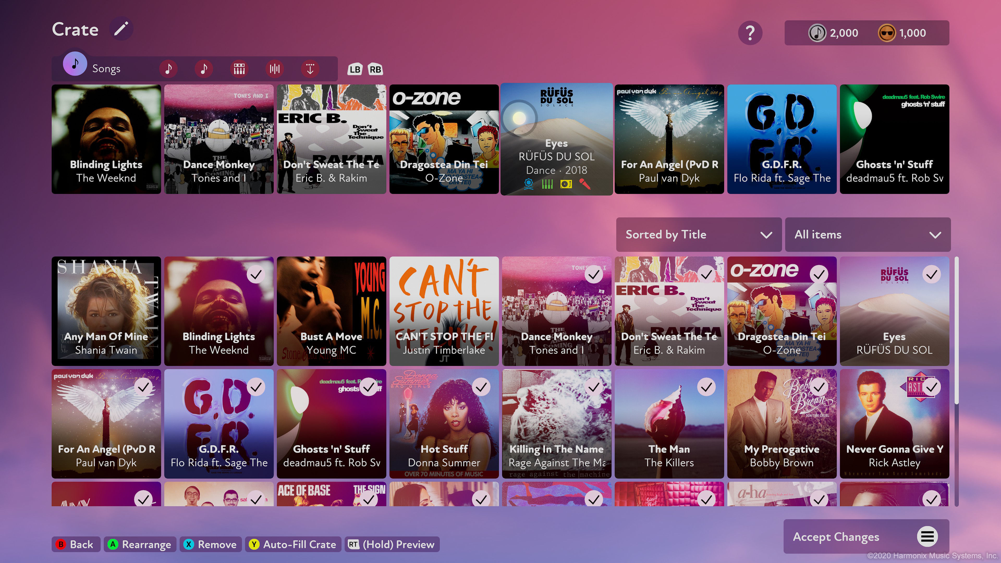Image resolution: width=1001 pixels, height=563 pixels.
Task: Select the audio waveform category icon
Action: 274,69
